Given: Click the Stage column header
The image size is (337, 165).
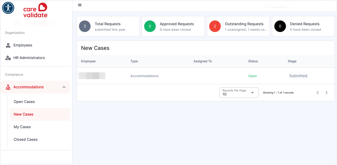Looking at the screenshot, I should [x=292, y=61].
